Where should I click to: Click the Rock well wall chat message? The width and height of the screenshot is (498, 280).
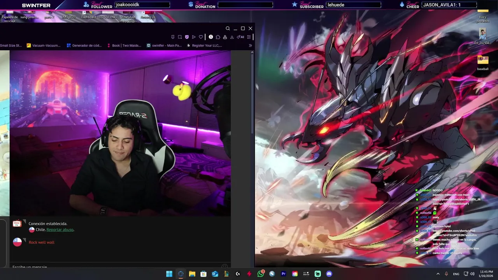pos(41,242)
